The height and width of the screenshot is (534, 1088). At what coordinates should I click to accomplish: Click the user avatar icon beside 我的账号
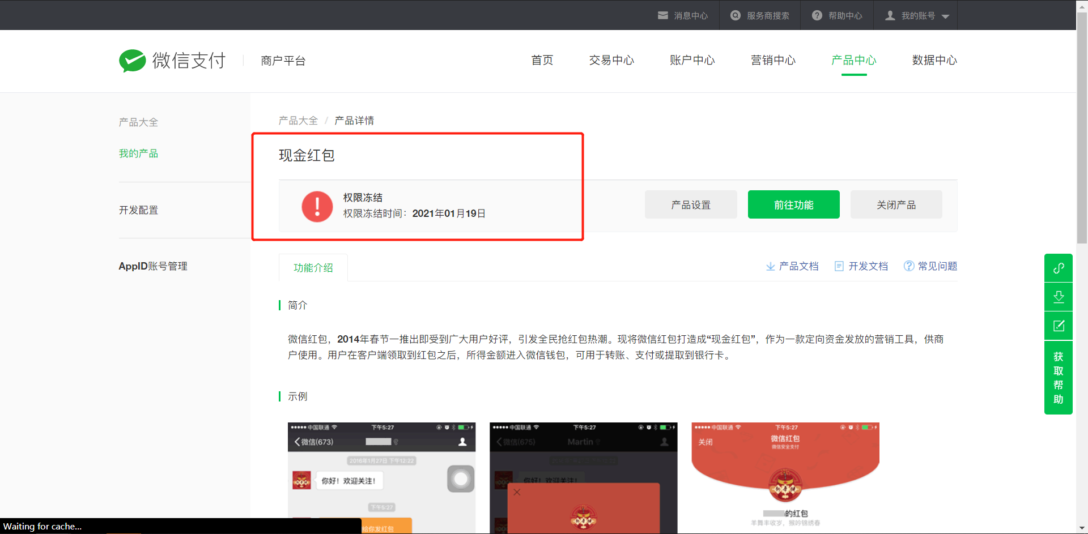click(890, 15)
